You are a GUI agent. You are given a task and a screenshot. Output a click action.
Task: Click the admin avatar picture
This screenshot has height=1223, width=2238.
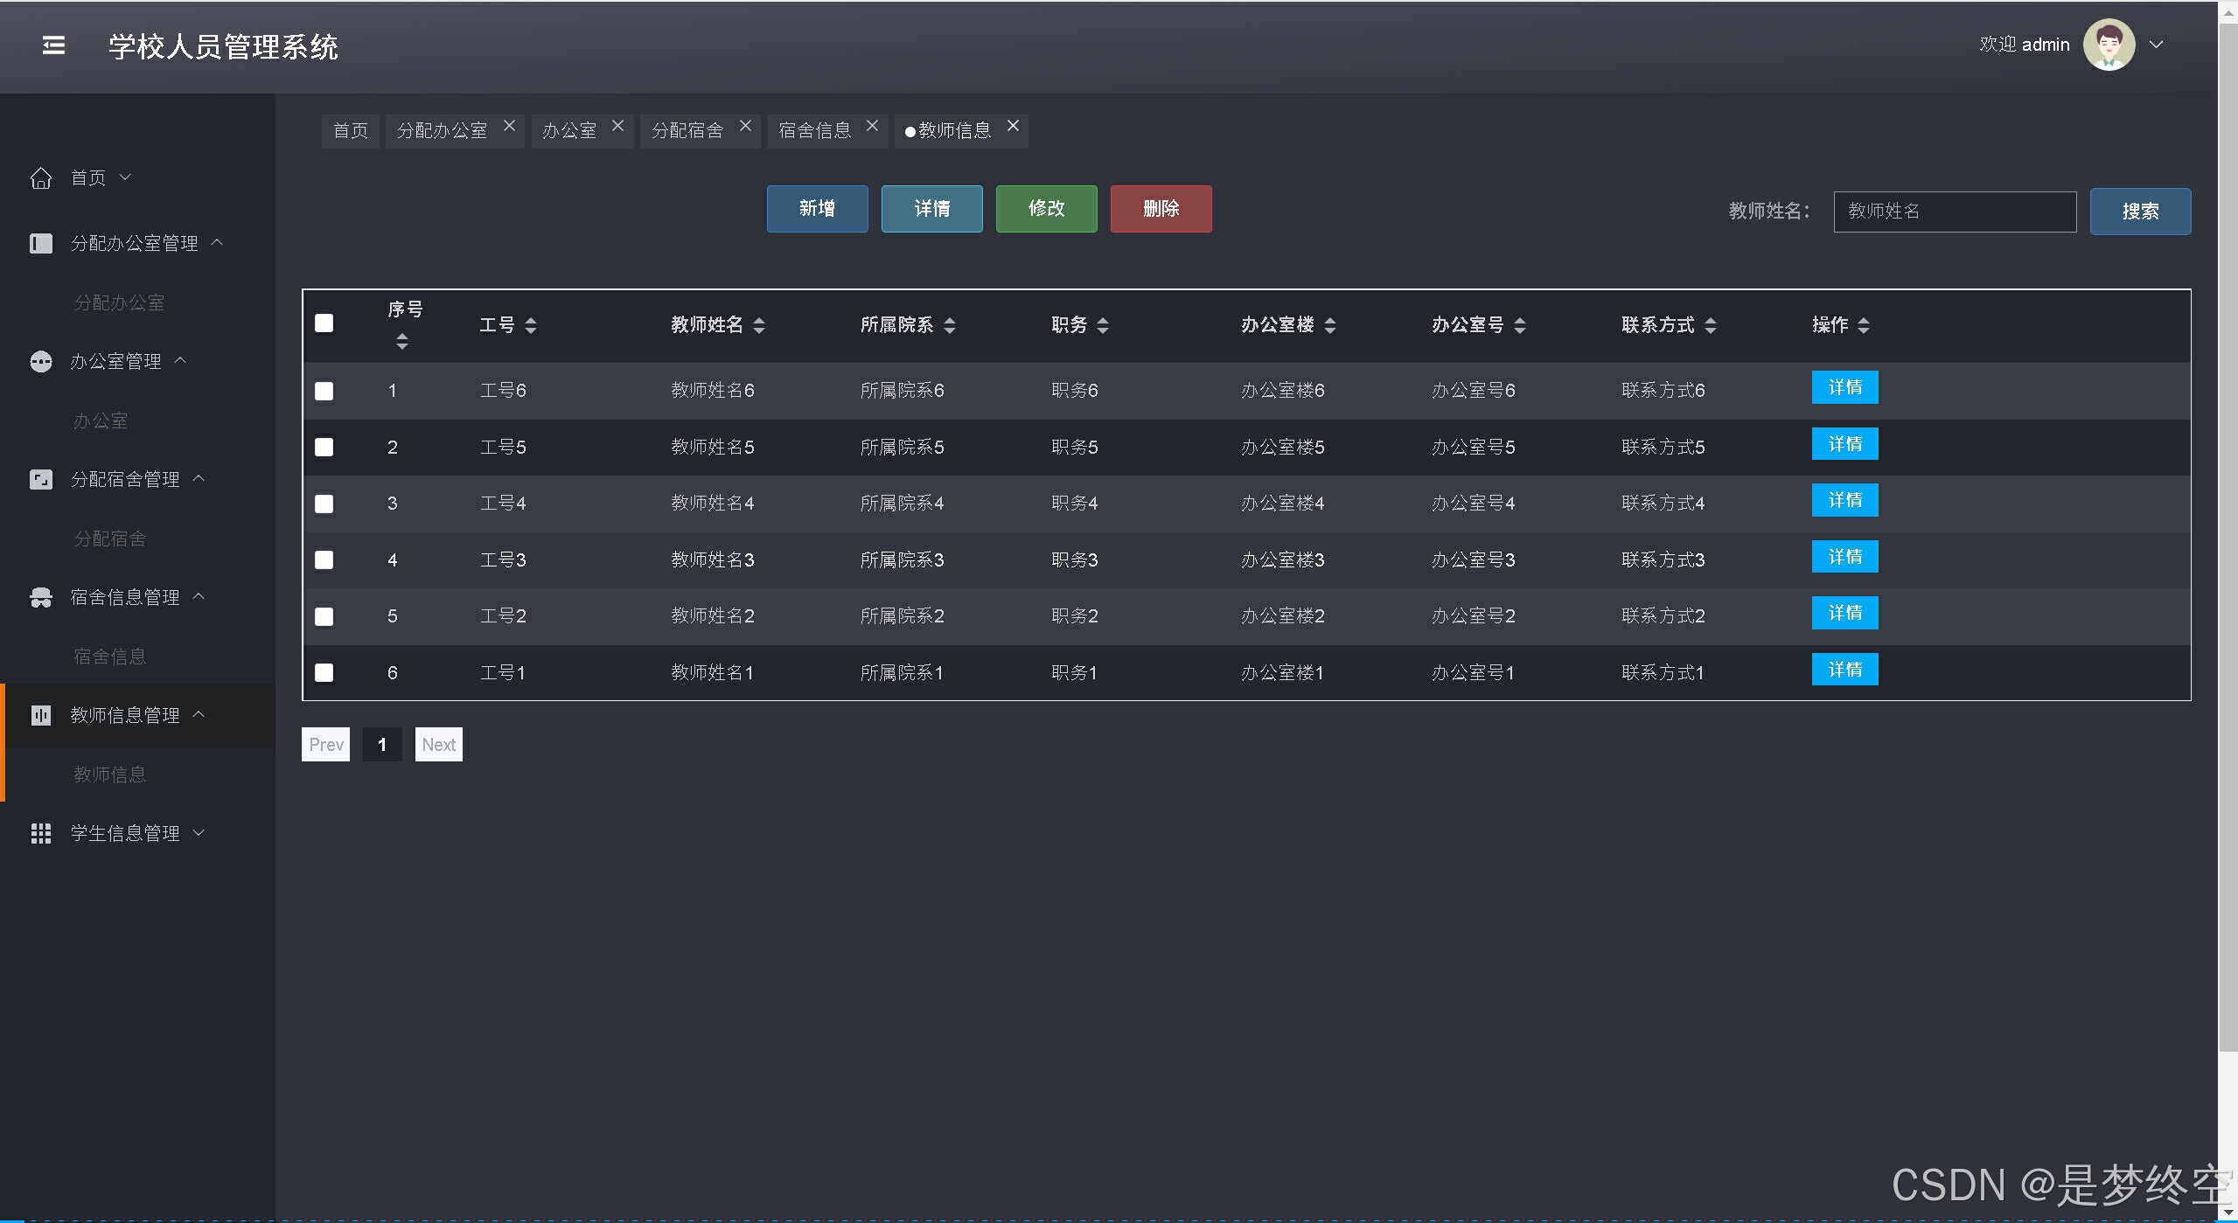(x=2108, y=45)
